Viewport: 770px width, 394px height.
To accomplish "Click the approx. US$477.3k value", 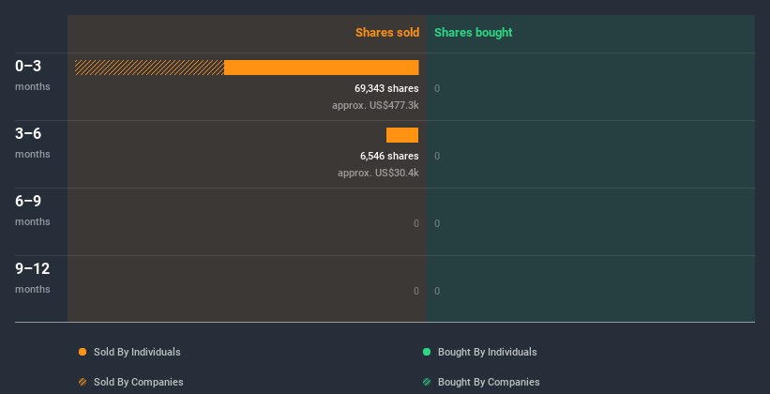I will [x=376, y=106].
